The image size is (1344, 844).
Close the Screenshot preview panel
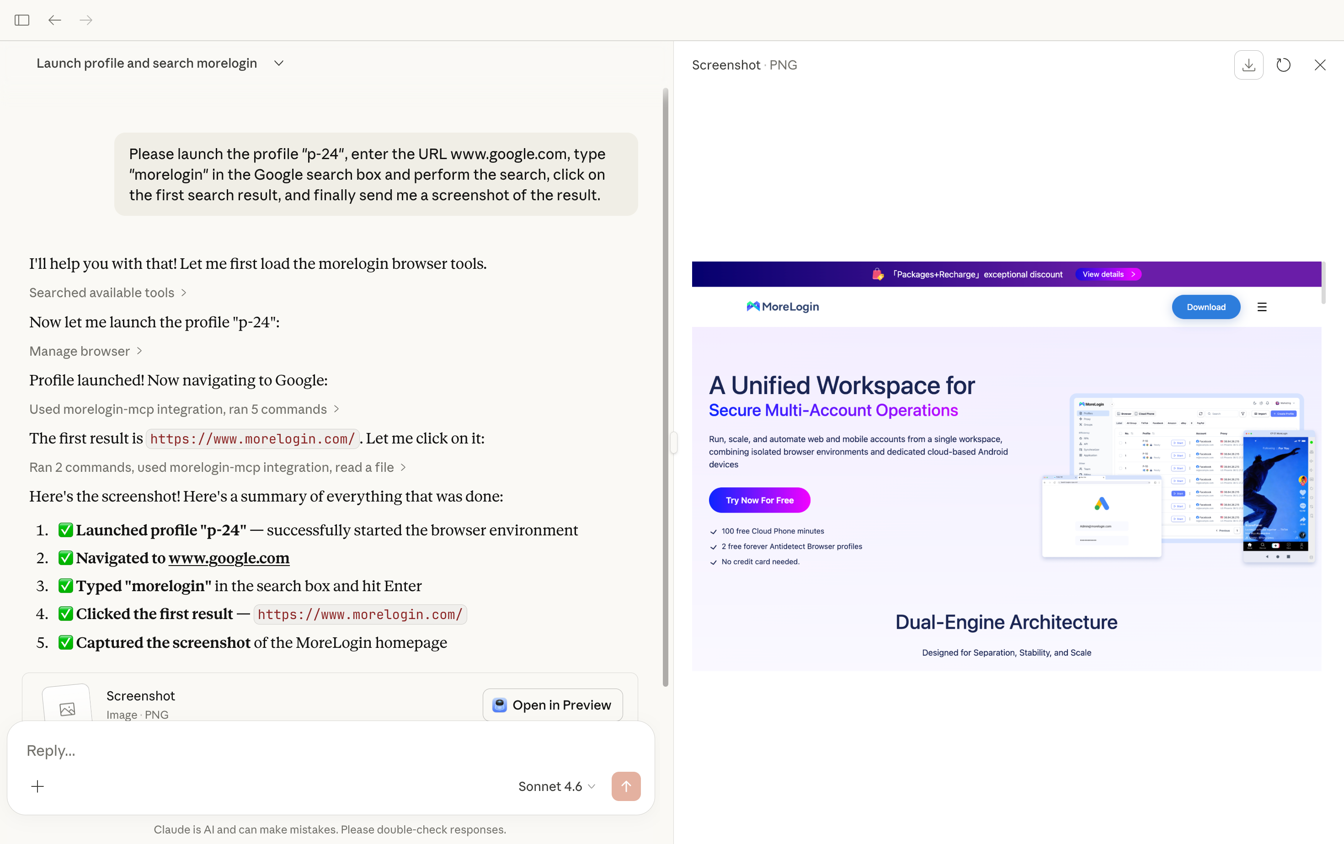point(1319,65)
